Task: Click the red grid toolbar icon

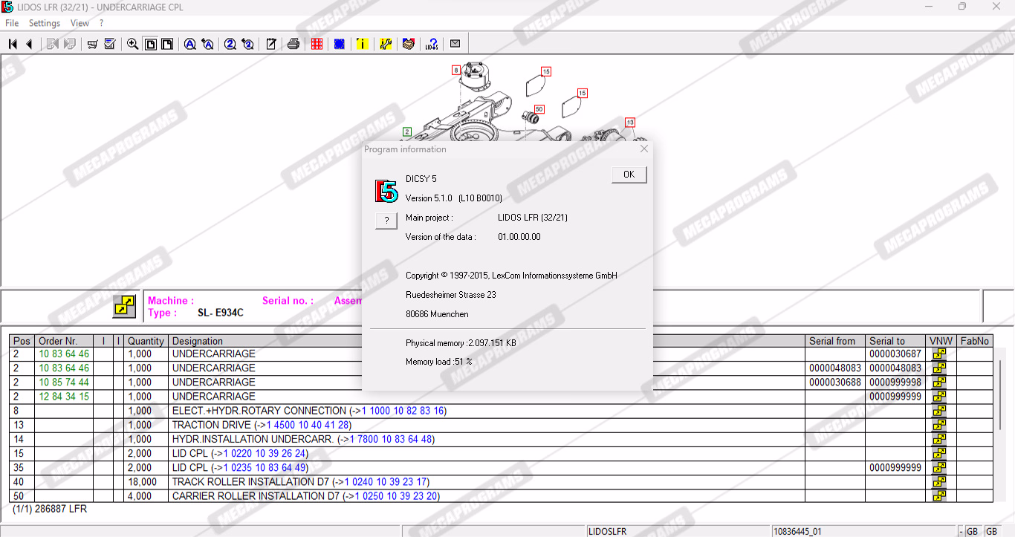Action: [x=317, y=44]
